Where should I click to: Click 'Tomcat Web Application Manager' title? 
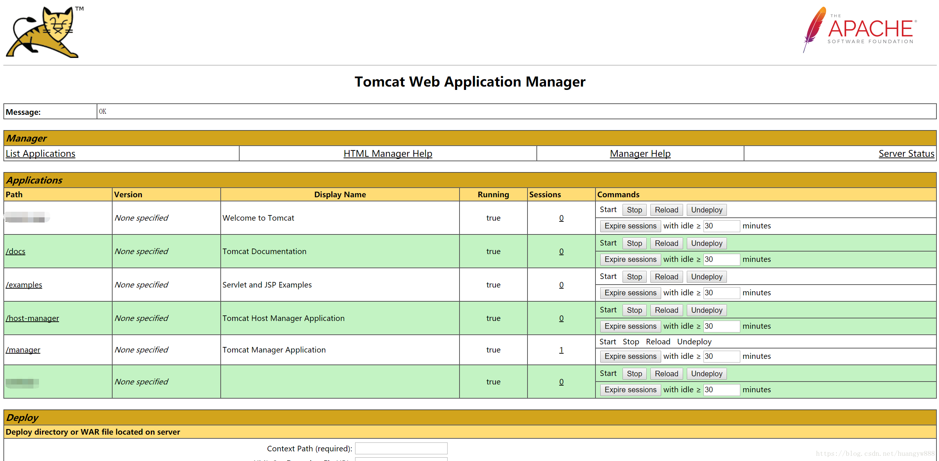[x=470, y=82]
